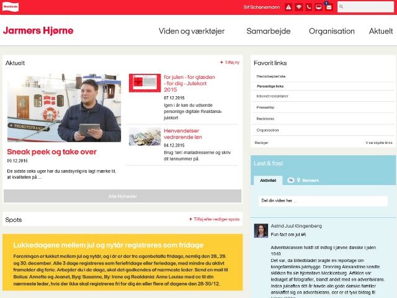Click the phone icon in top bar
Image resolution: width=397 pixels, height=298 pixels.
tap(308, 7)
